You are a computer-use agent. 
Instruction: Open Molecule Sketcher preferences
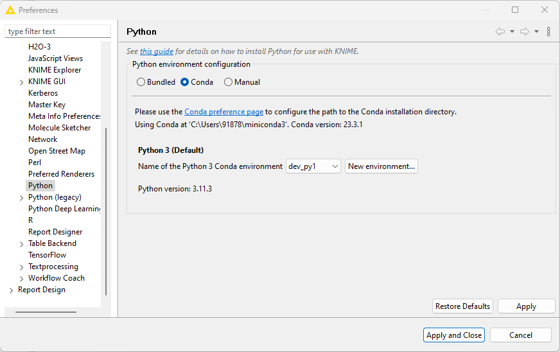click(x=59, y=128)
